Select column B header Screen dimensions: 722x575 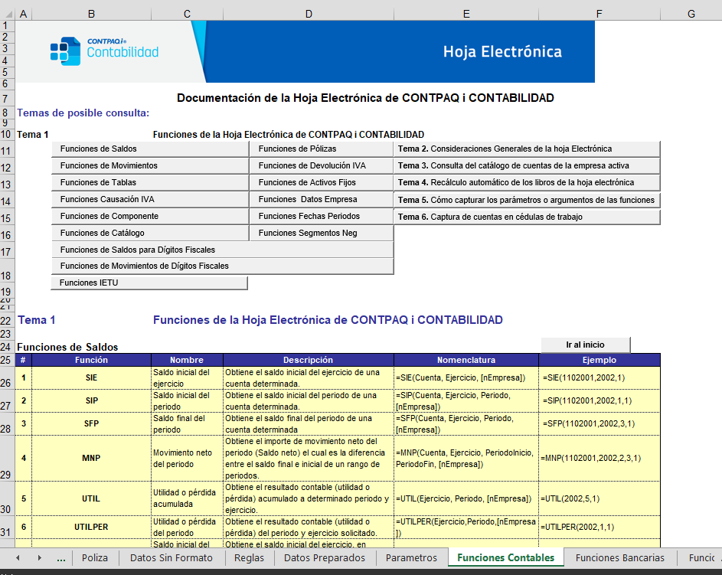91,15
